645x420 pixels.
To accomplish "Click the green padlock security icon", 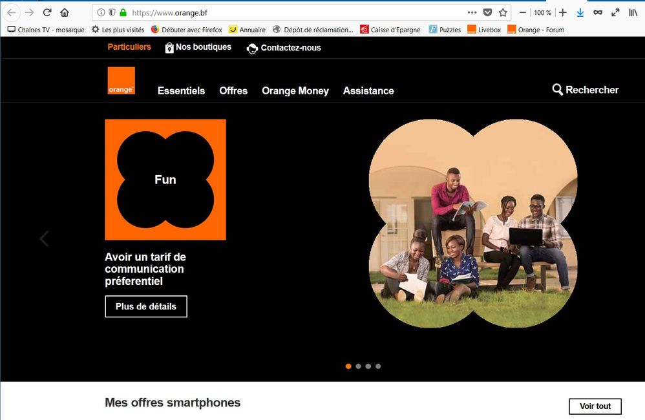I will pyautogui.click(x=123, y=13).
